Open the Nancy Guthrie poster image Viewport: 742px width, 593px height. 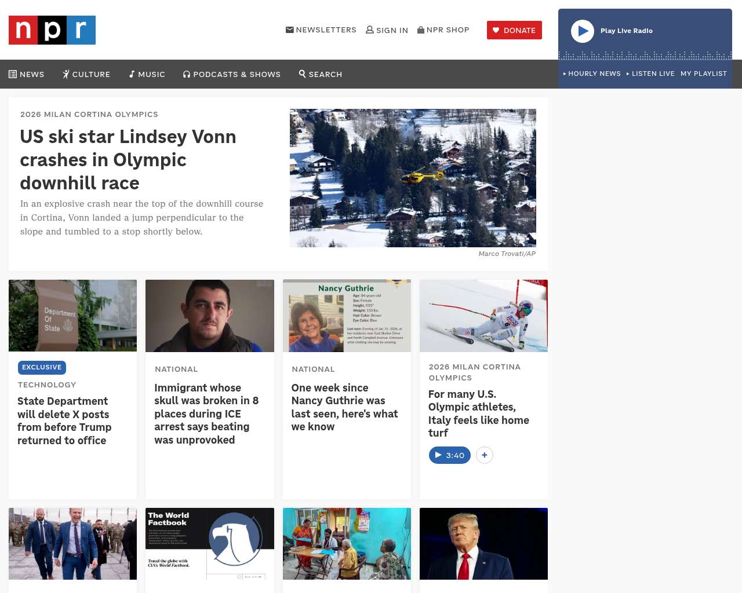point(347,316)
